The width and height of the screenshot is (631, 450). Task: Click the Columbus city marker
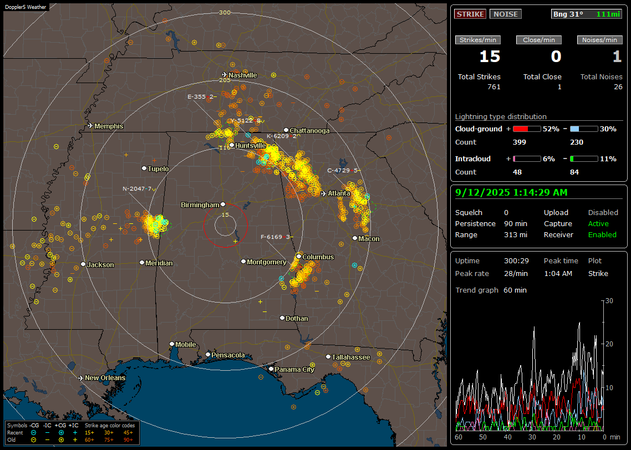tap(299, 256)
